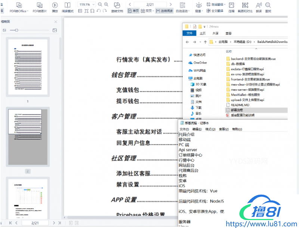
Task: Adjust the thumbnail size slider
Action: coord(16,30)
